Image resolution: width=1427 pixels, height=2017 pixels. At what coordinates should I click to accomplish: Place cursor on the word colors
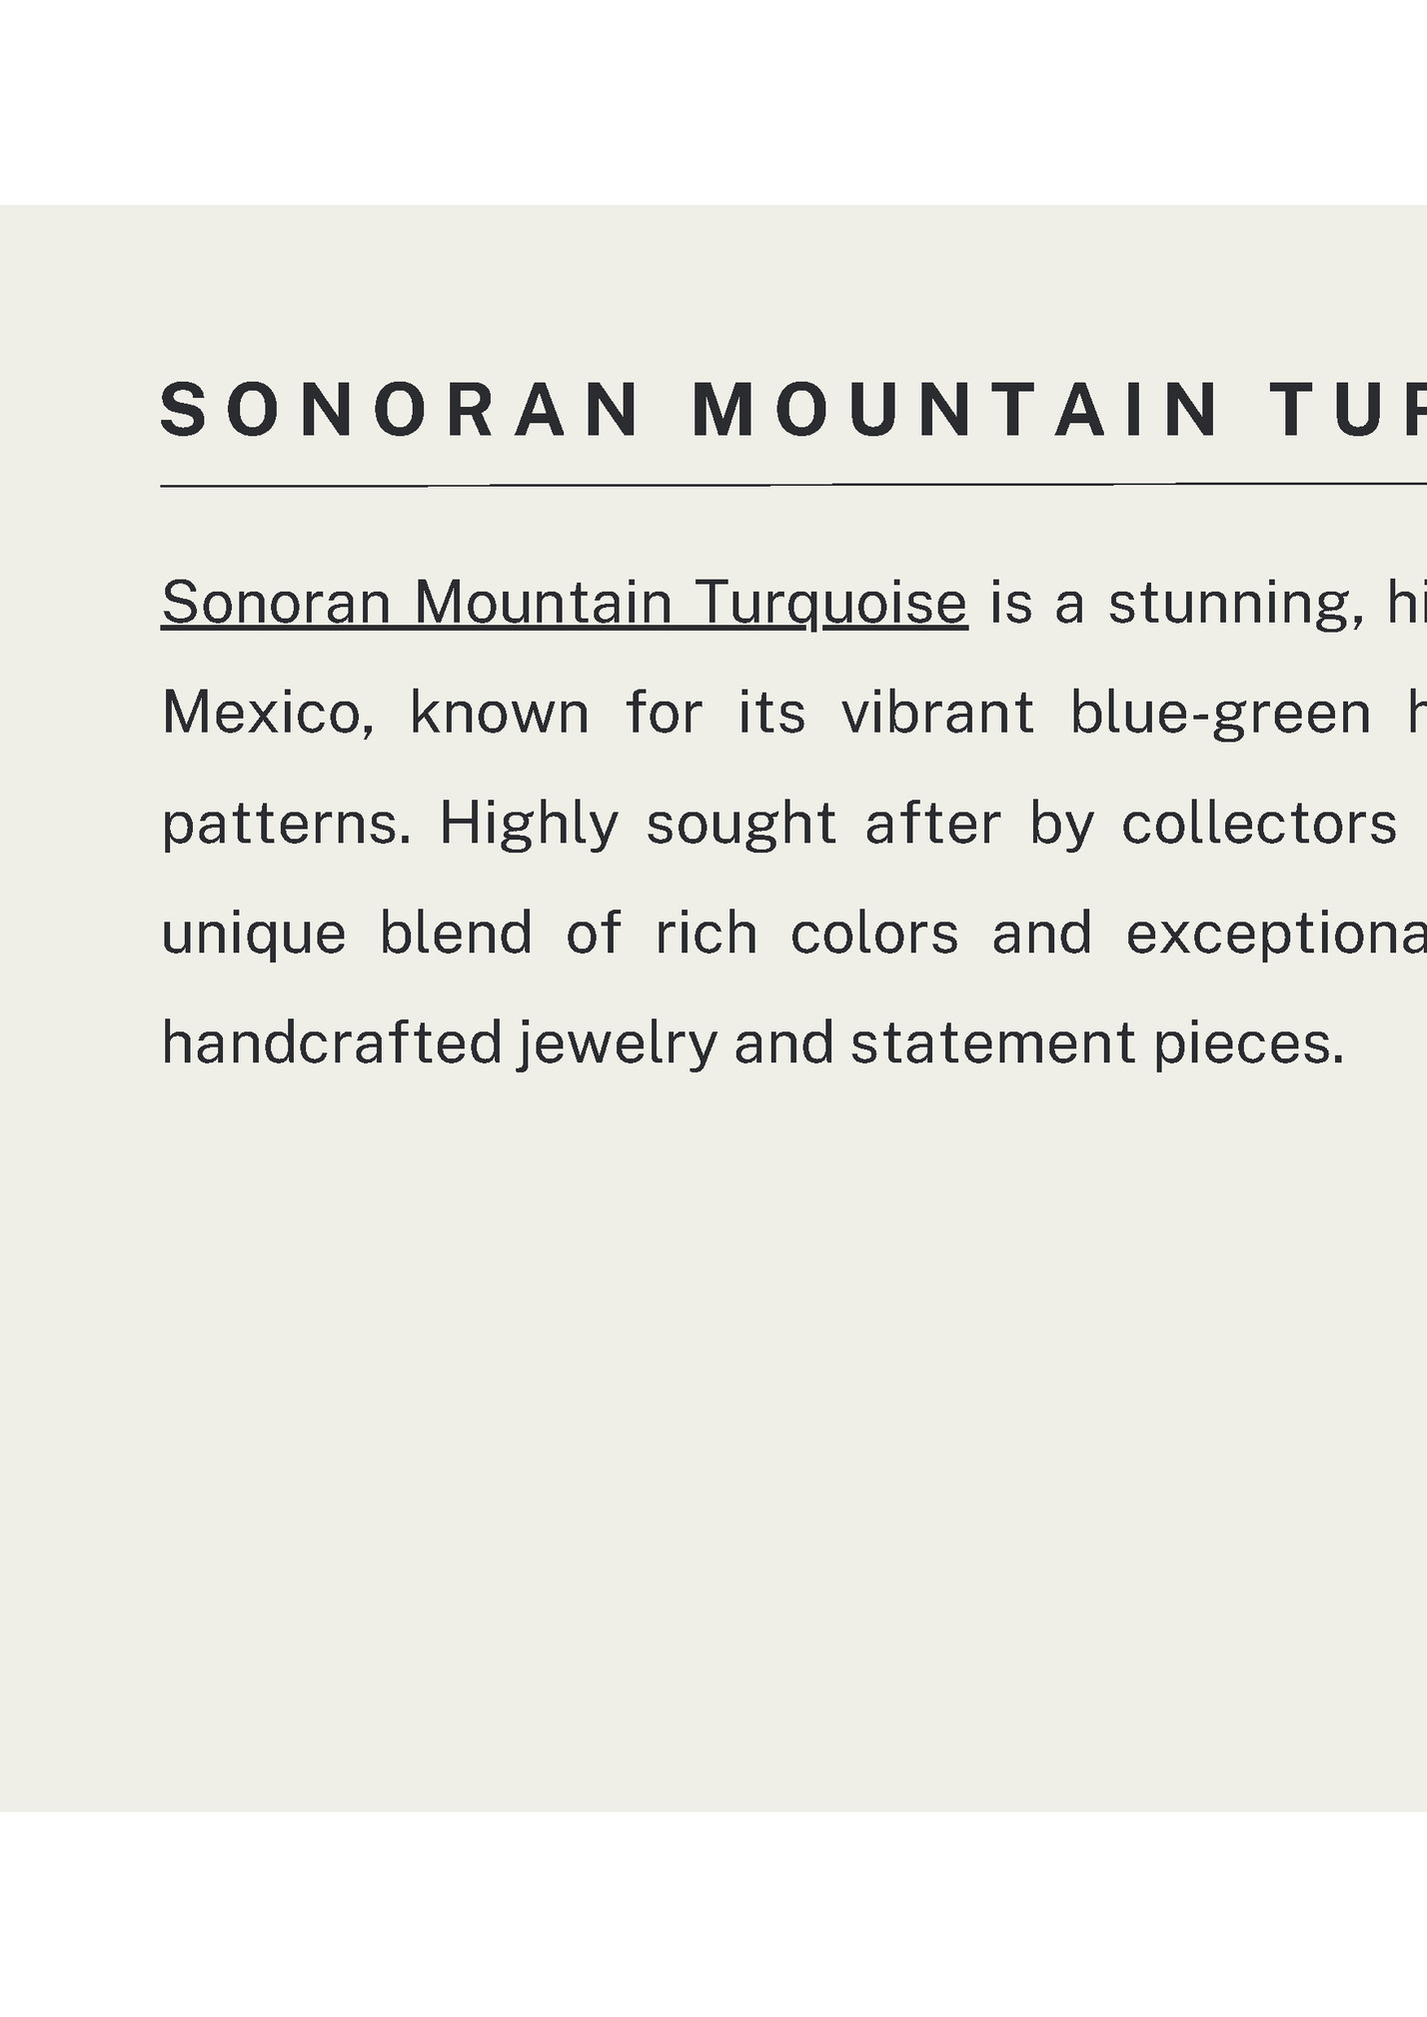pos(874,935)
